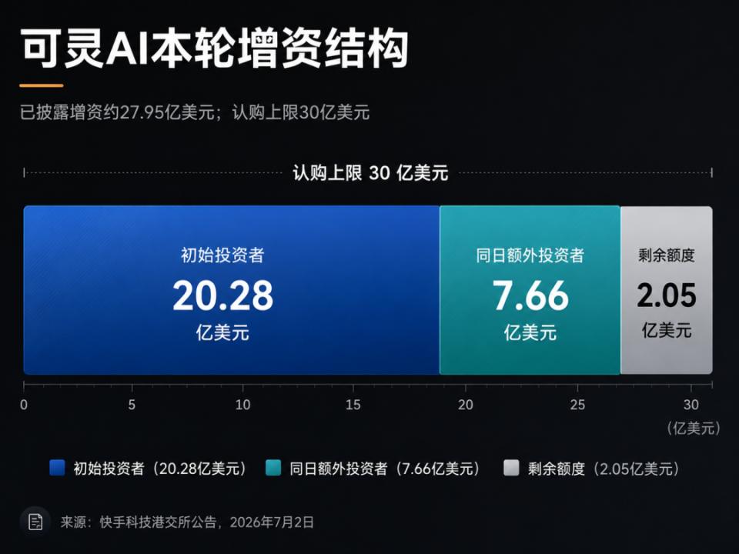Click axis tick label 5
Image resolution: width=739 pixels, height=554 pixels.
click(132, 405)
